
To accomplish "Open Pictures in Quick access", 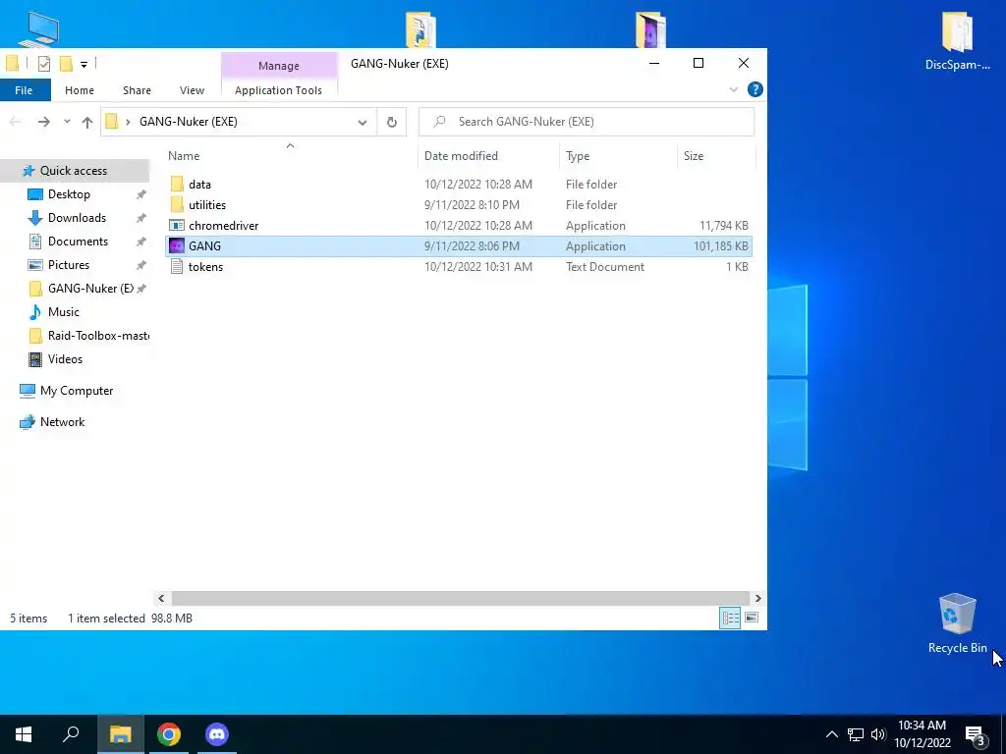I will coord(69,265).
